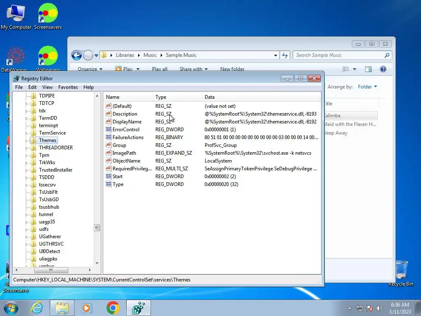Refresh the Sample Music folder
Viewport: 421px width, 316px height.
(285, 56)
